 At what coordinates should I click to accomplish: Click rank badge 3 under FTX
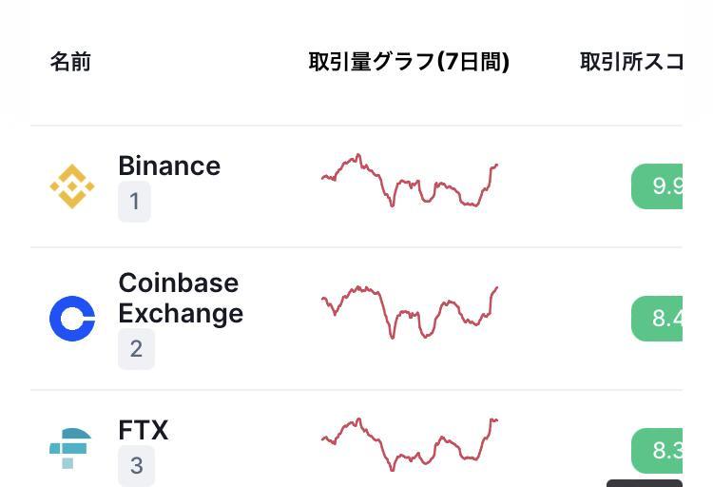click(136, 465)
